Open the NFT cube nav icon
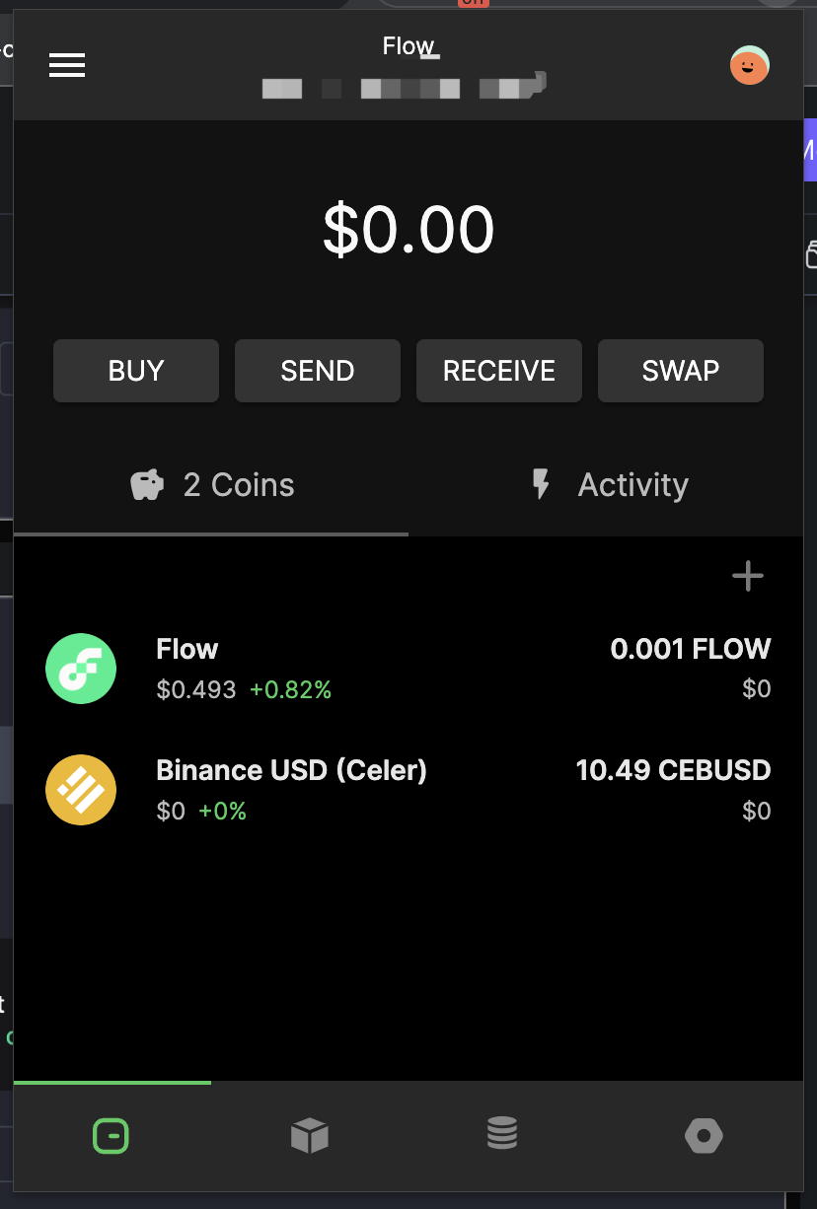This screenshot has width=817, height=1209. point(309,1136)
